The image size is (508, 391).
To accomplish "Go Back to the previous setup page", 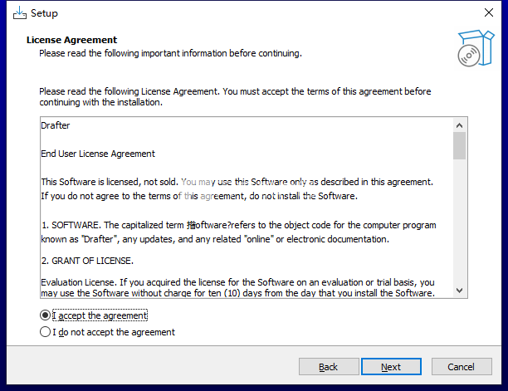I will (329, 367).
